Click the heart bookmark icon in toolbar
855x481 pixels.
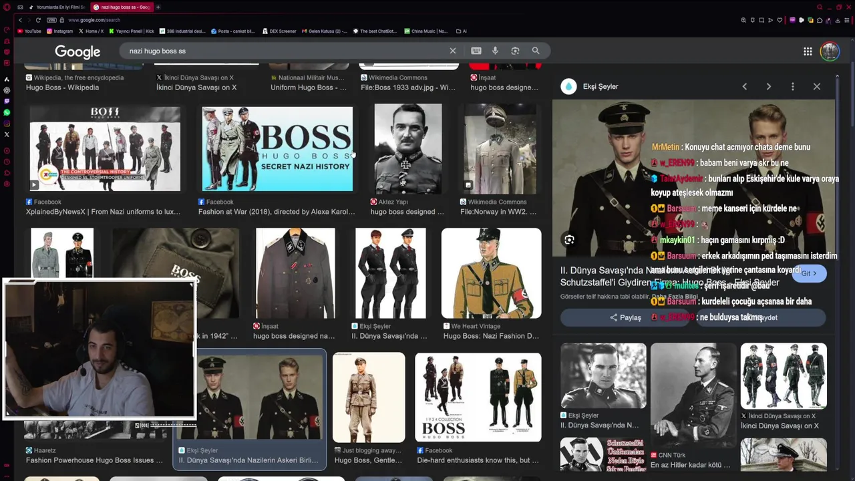[x=780, y=20]
